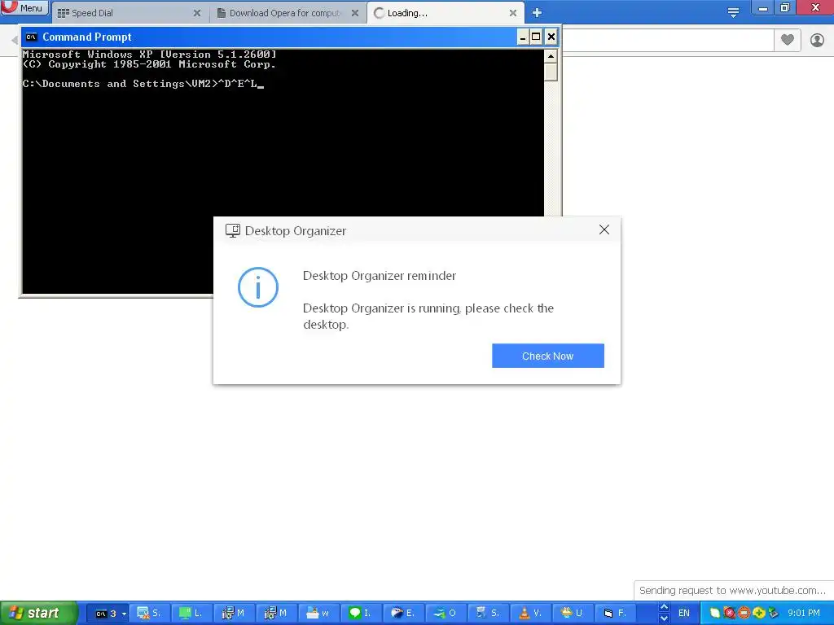
Task: Click red shield security tray icon
Action: pos(729,614)
